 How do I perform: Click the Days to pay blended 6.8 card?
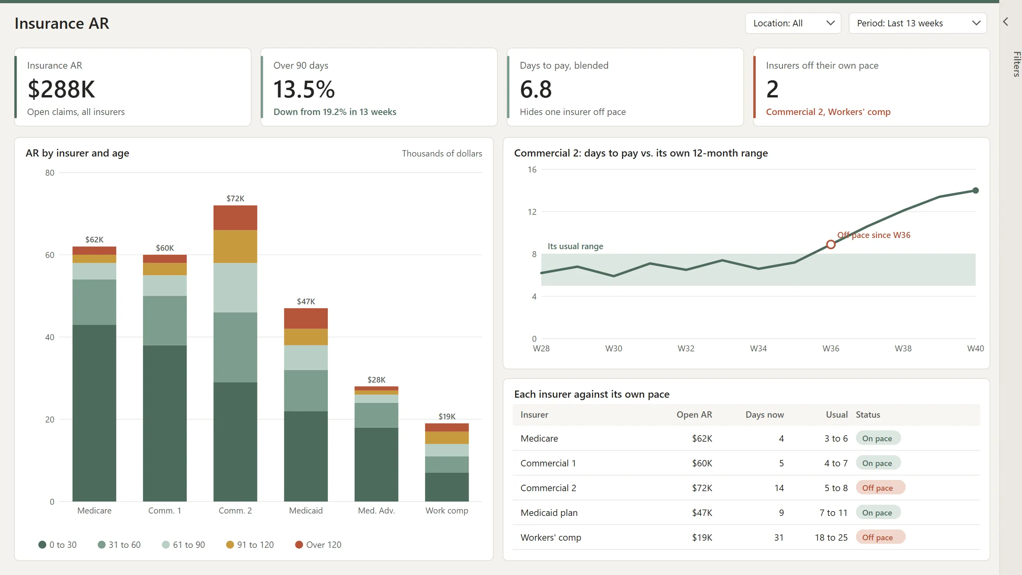click(625, 87)
